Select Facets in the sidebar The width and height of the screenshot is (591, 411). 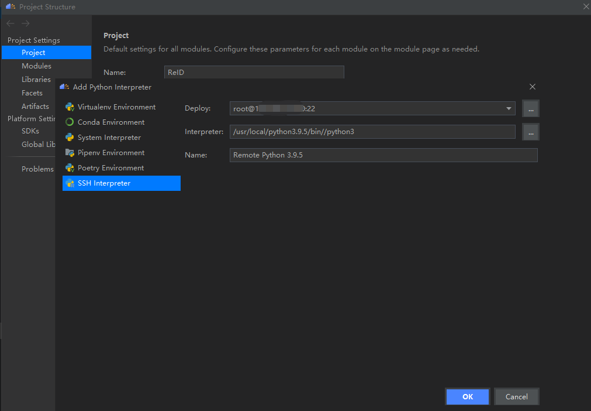pos(32,93)
